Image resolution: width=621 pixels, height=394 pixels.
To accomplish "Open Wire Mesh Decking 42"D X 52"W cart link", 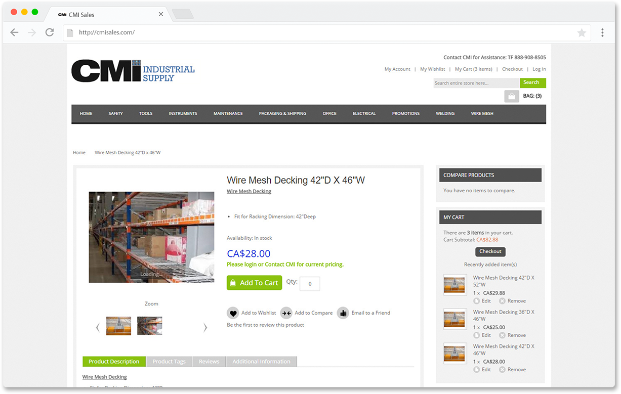I will click(x=504, y=281).
